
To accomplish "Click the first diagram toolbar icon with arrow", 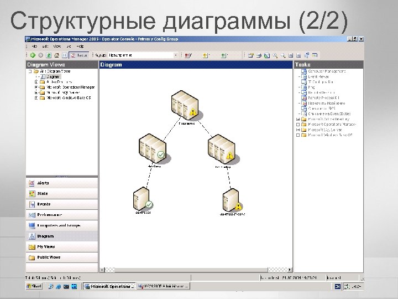I will [251, 55].
